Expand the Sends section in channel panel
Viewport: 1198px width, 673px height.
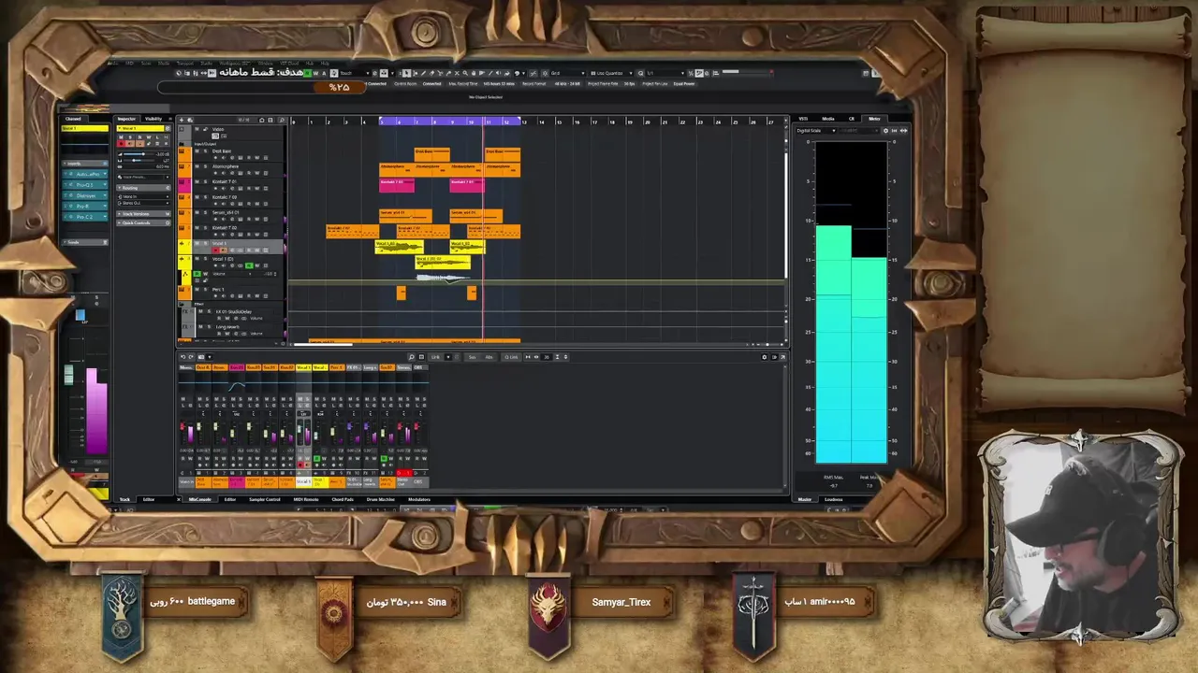(85, 242)
